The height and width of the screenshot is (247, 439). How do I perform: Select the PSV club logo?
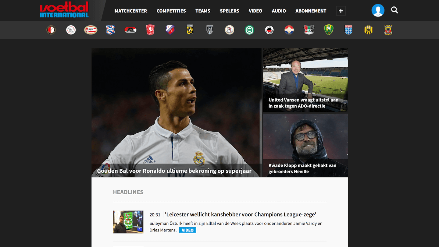pyautogui.click(x=91, y=30)
